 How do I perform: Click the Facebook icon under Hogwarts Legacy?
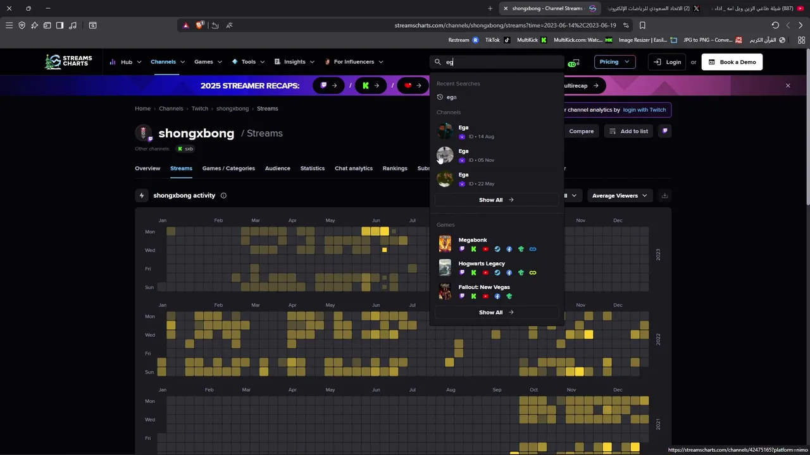pos(509,272)
